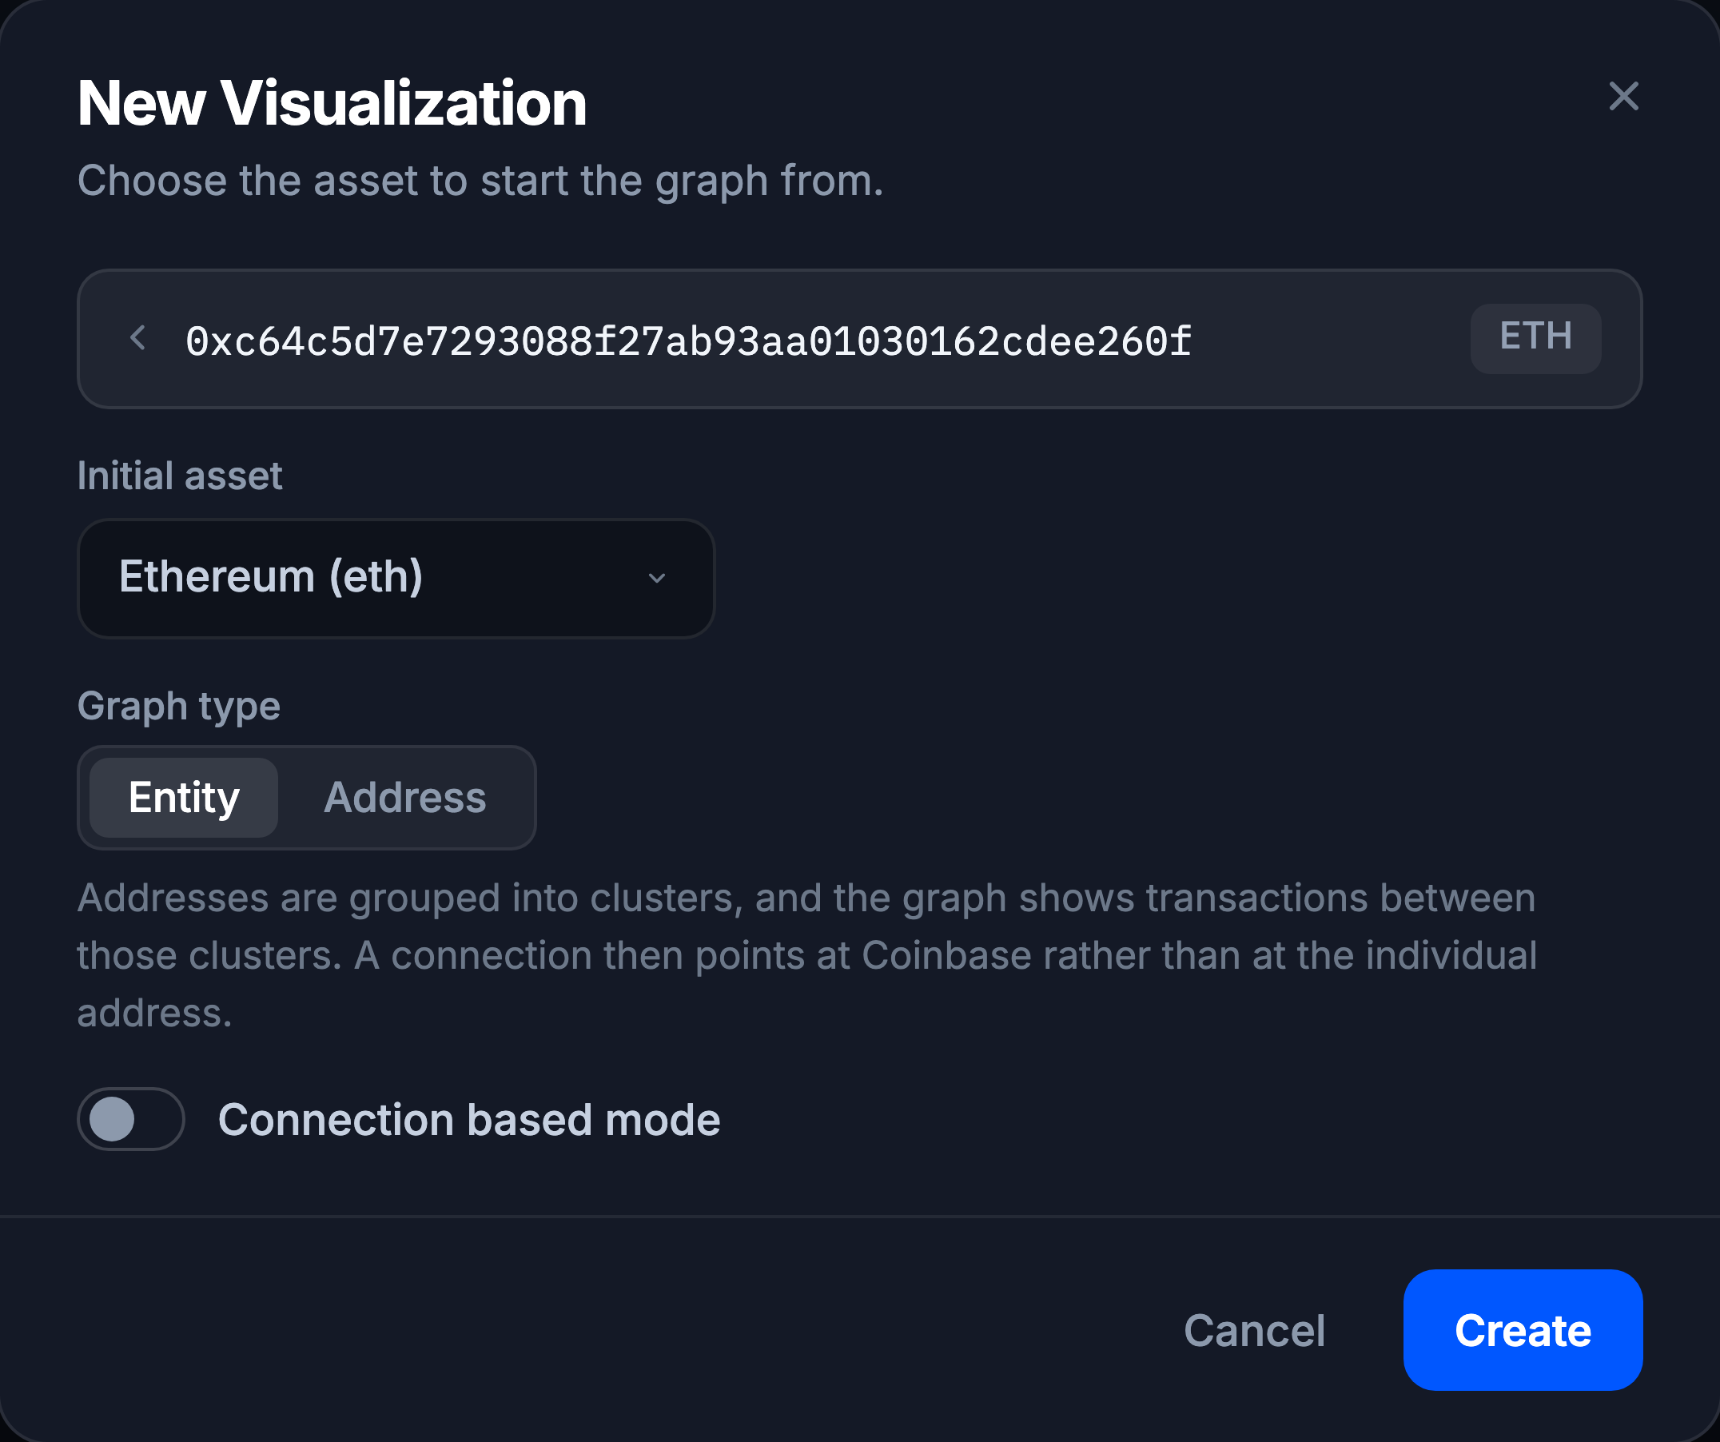Select the Entity graph type
1720x1442 pixels.
point(184,797)
